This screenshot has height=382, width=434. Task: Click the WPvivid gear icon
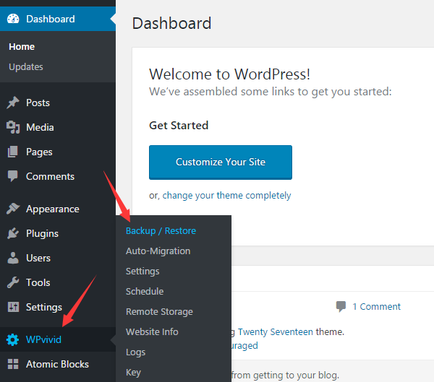pos(13,339)
